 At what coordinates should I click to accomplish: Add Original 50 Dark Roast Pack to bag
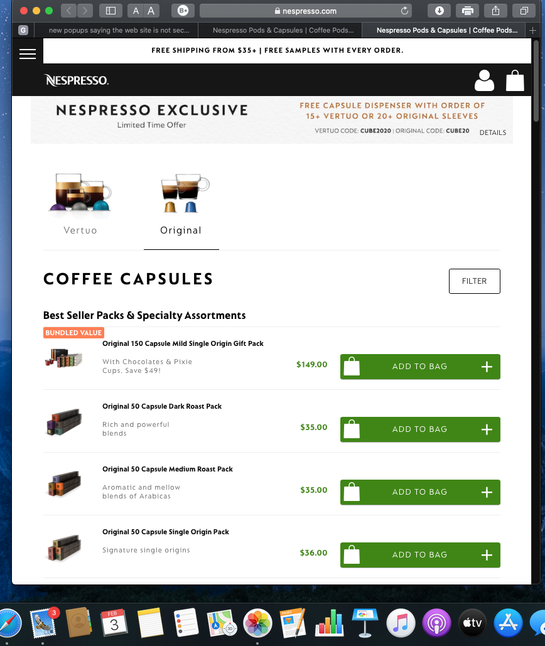[420, 429]
